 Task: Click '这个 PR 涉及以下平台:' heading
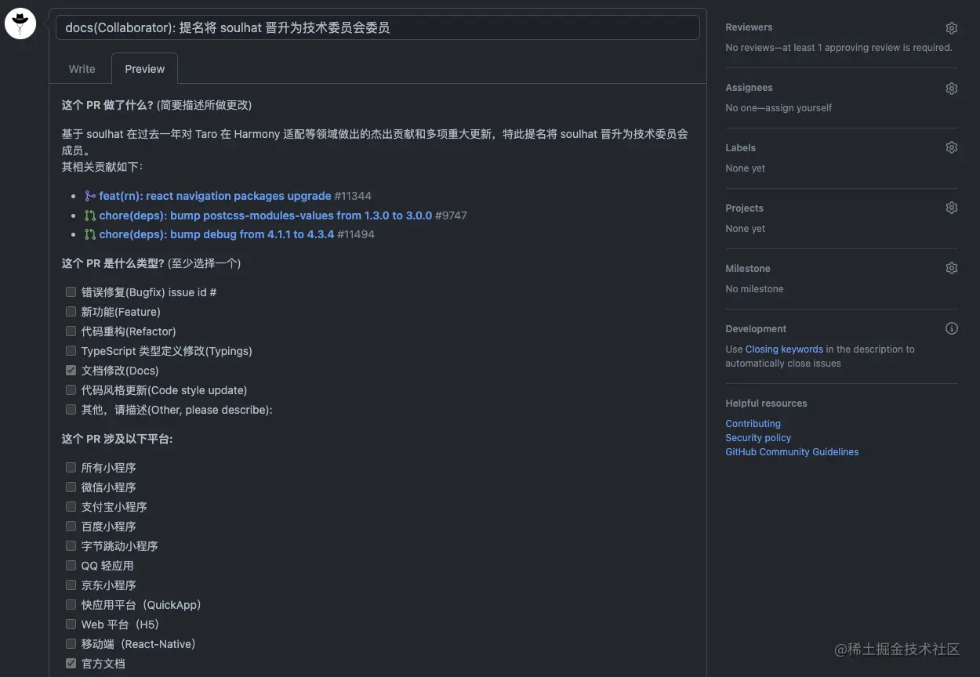click(x=117, y=439)
